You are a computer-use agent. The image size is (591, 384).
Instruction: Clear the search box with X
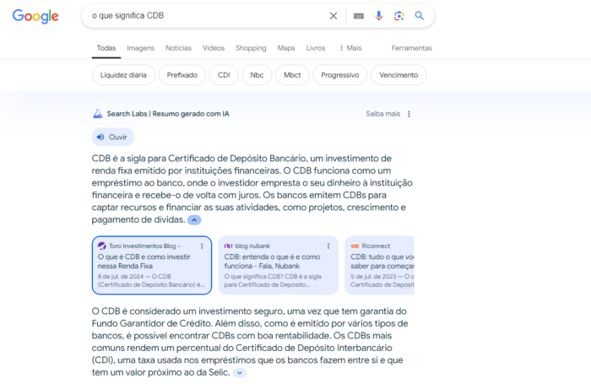point(333,16)
